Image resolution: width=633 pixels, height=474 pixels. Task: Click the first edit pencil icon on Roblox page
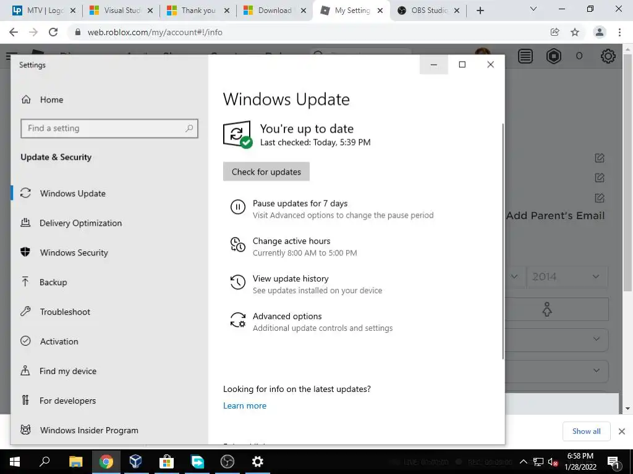(600, 158)
